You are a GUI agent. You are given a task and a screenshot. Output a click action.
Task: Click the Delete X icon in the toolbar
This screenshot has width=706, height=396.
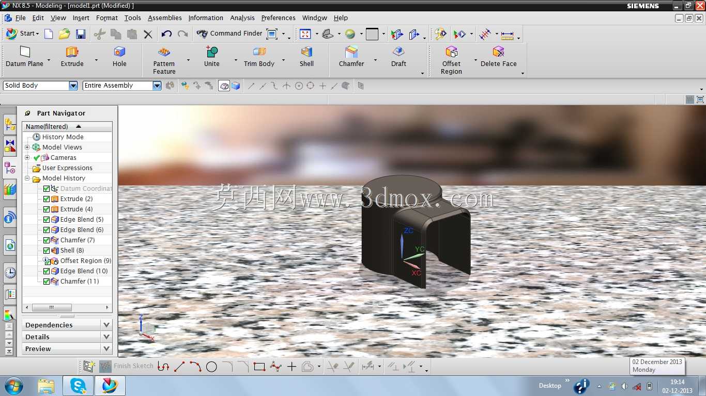click(x=148, y=34)
